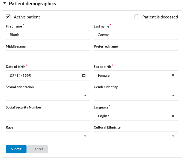Focus the Last name field

(x=136, y=35)
